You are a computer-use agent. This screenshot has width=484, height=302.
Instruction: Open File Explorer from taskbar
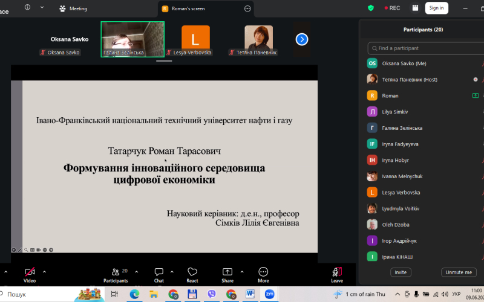[154, 294]
